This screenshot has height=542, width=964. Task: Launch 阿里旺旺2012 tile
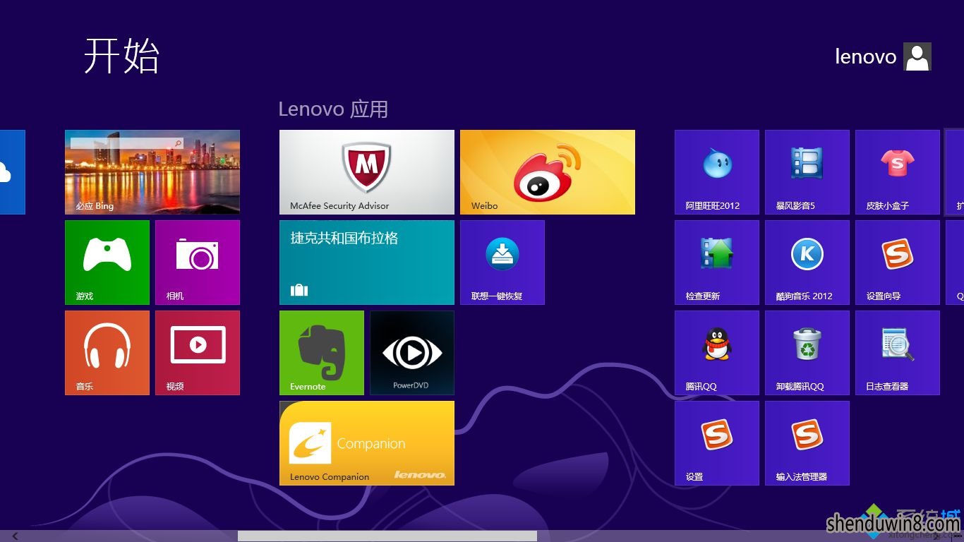pyautogui.click(x=717, y=171)
